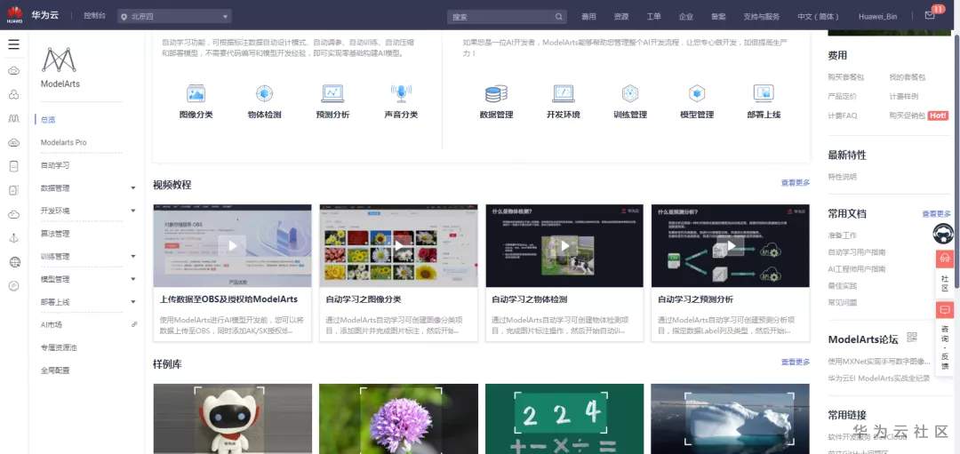Image resolution: width=960 pixels, height=454 pixels.
Task: Open the mail notifications icon
Action: [x=930, y=16]
